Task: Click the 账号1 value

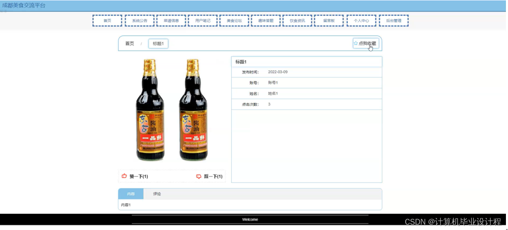Action: point(273,83)
